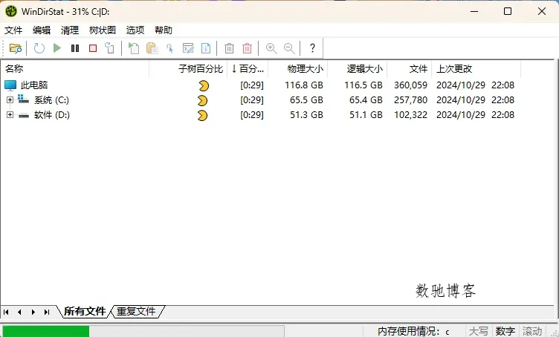The image size is (559, 337).
Task: Open command prompt here icon
Action: click(188, 48)
